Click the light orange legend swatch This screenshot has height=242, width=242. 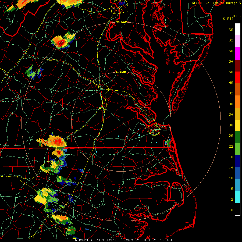tap(237, 102)
